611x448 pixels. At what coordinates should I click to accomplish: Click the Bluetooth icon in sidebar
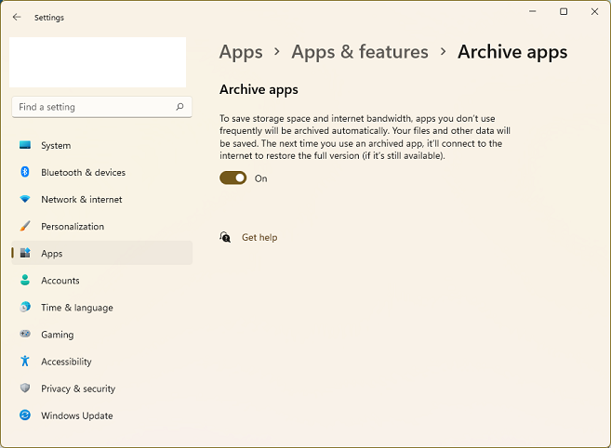click(25, 172)
